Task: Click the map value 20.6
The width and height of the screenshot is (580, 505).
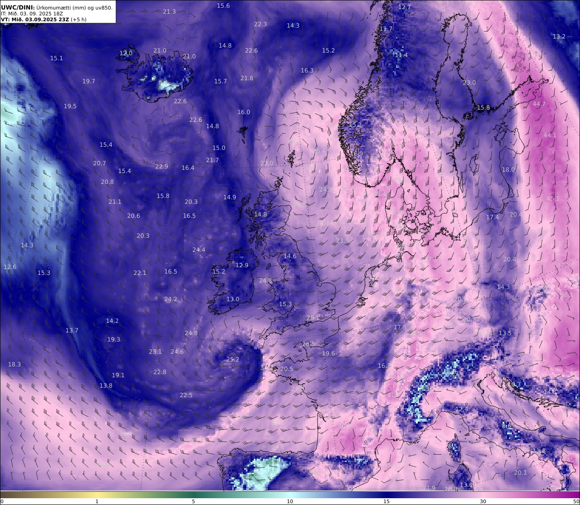Action: [134, 216]
